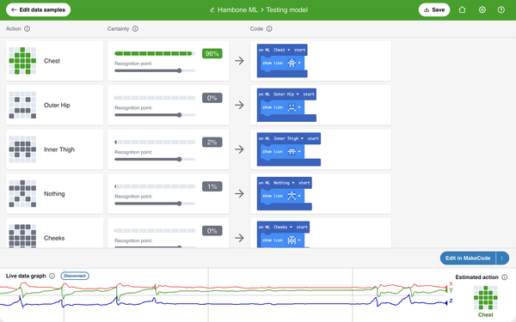This screenshot has height=322, width=516.
Task: Open show icon dropdown in Nothing block
Action: (x=294, y=196)
